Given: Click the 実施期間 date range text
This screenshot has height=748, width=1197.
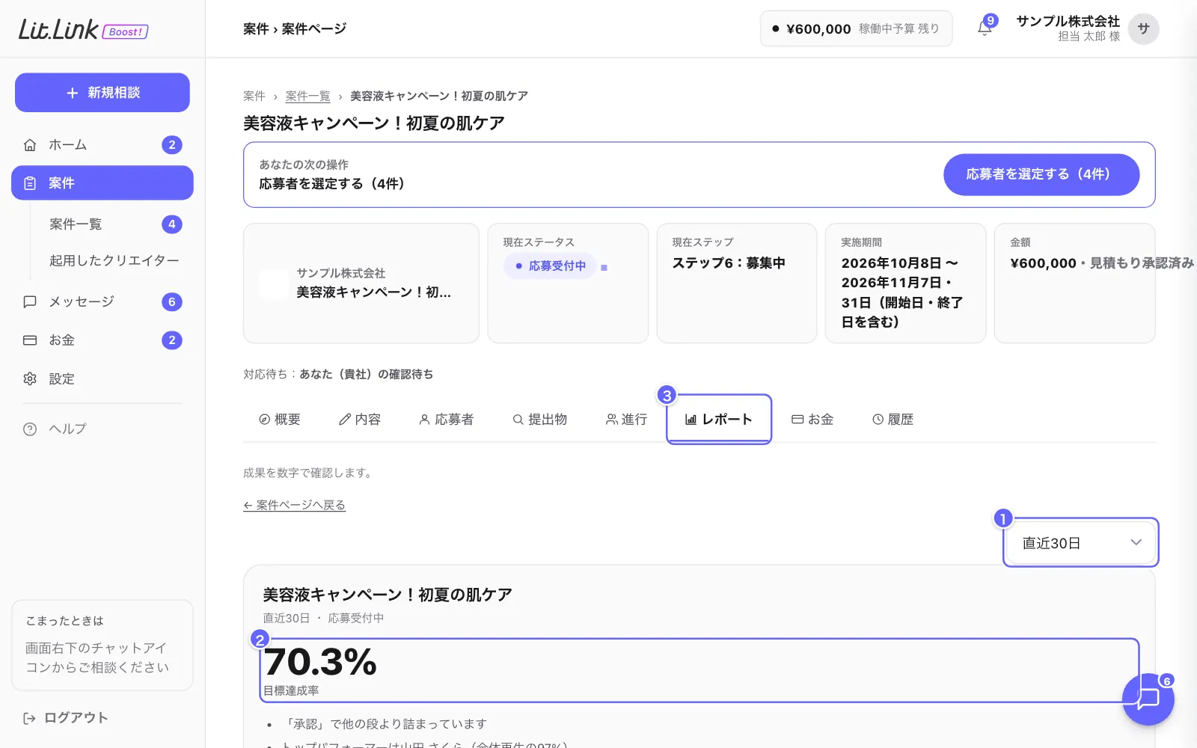Looking at the screenshot, I should point(902,292).
